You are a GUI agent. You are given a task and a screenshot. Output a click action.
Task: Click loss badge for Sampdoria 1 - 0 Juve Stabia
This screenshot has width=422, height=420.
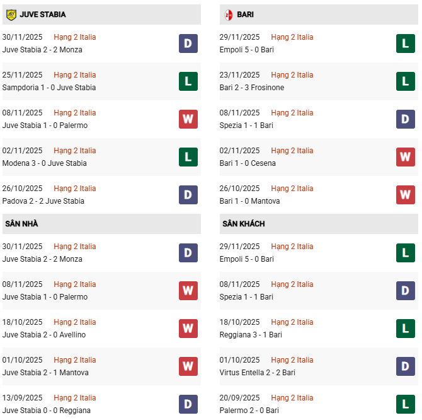tap(188, 81)
